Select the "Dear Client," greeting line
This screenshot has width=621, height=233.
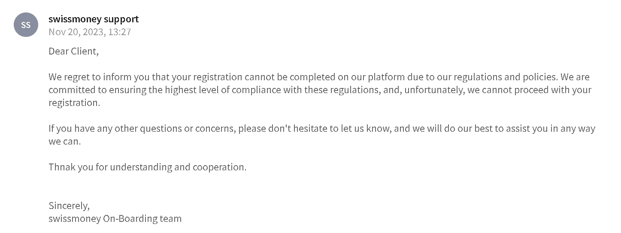click(x=73, y=51)
